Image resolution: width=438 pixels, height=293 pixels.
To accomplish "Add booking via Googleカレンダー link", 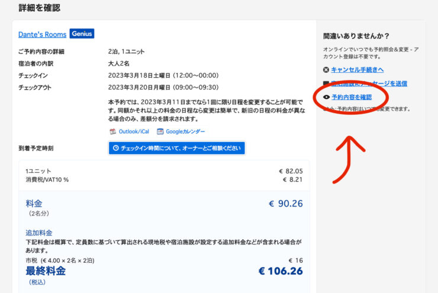I will click(x=185, y=131).
